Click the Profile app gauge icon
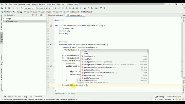This screenshot has width=185, height=104. tap(73, 8)
